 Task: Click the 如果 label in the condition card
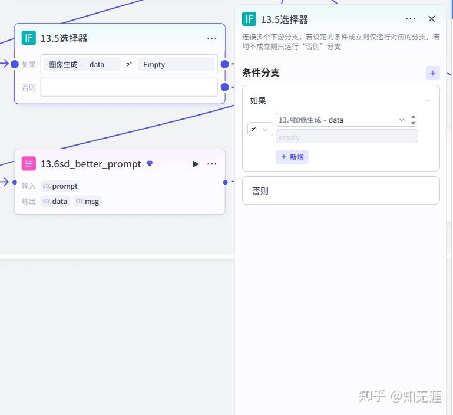pos(258,101)
